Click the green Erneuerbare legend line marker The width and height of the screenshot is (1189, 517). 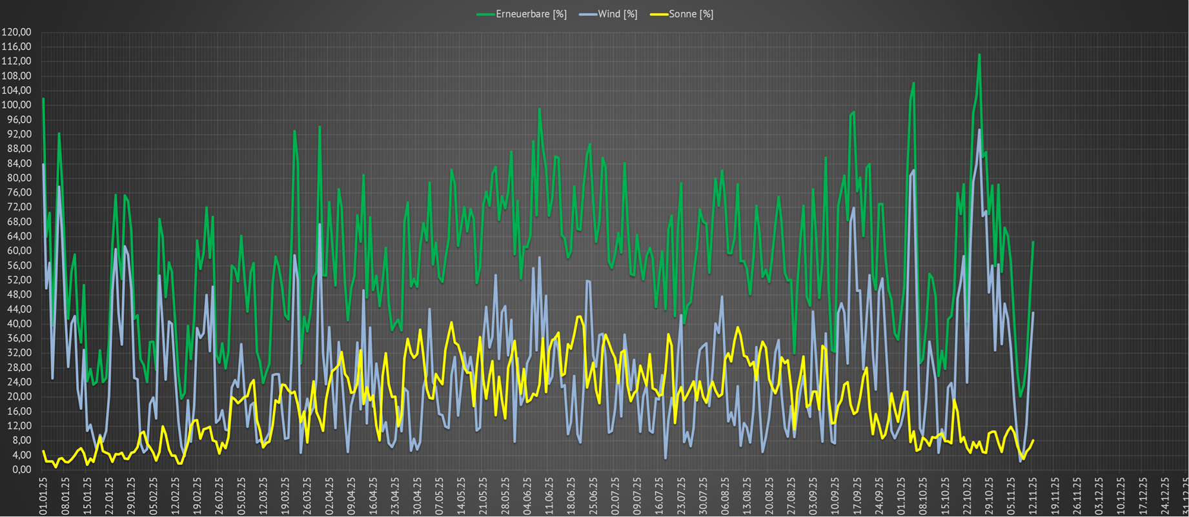point(485,14)
